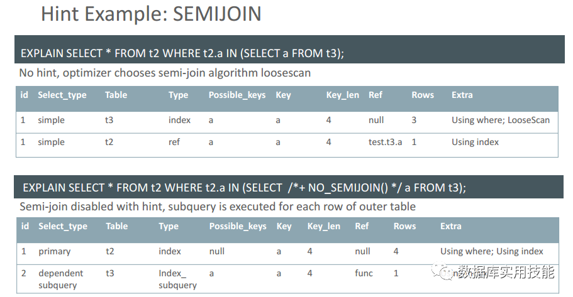Click the Rows header in second table
The width and height of the screenshot is (573, 297).
point(404,226)
